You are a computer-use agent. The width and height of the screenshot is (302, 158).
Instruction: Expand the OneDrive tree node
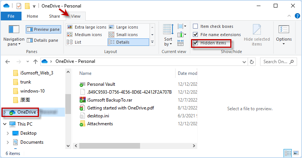5,112
